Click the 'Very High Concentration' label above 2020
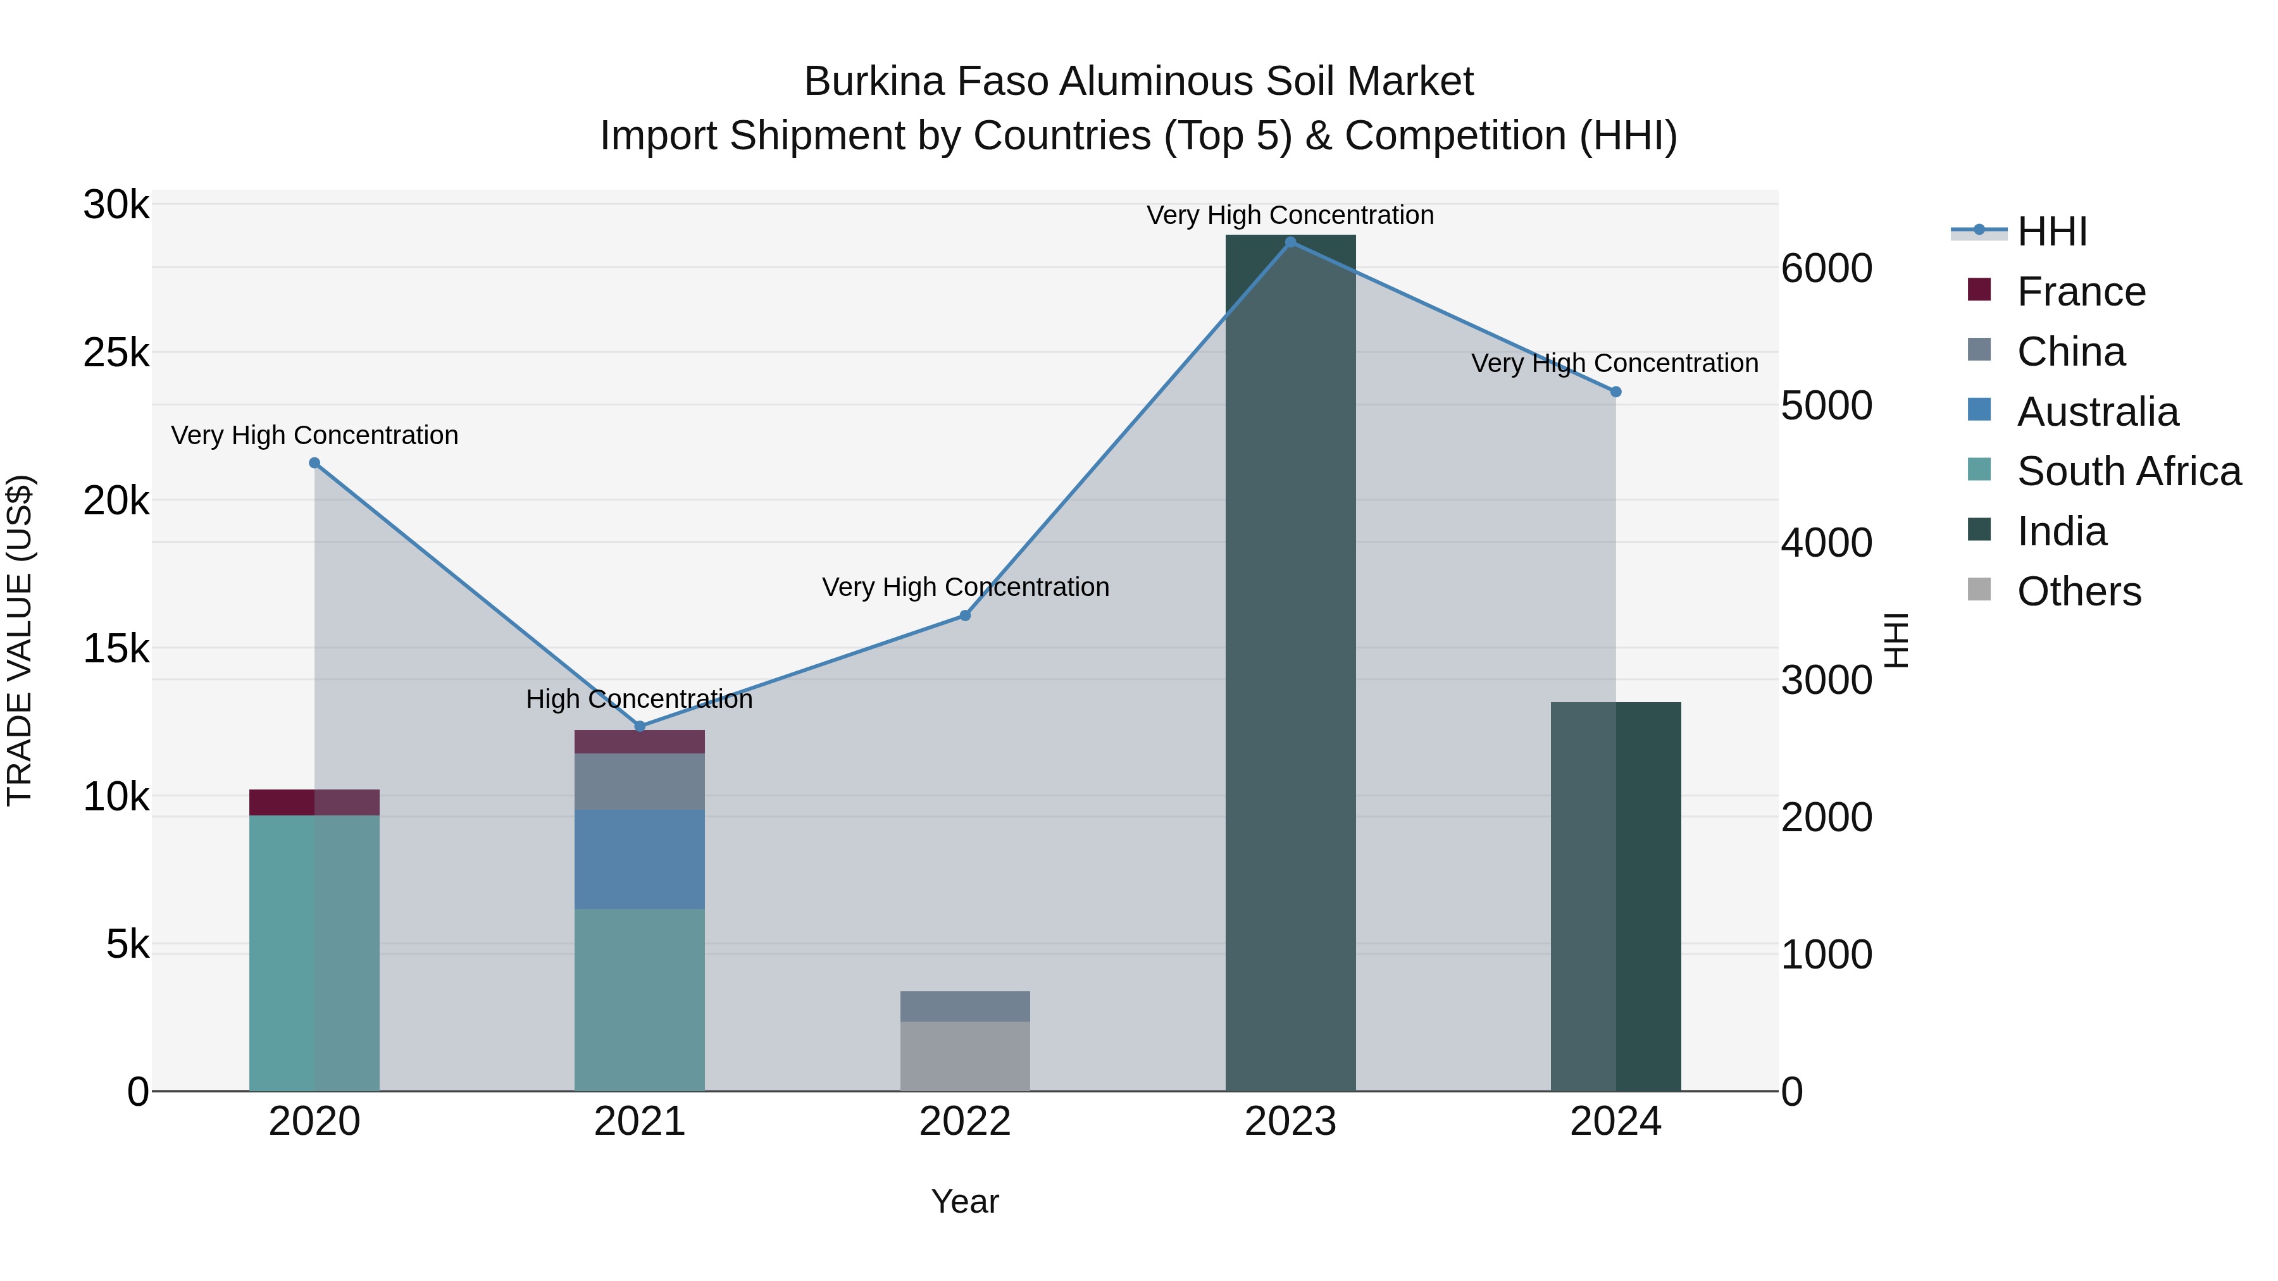This screenshot has height=1281, width=2278. 315,436
